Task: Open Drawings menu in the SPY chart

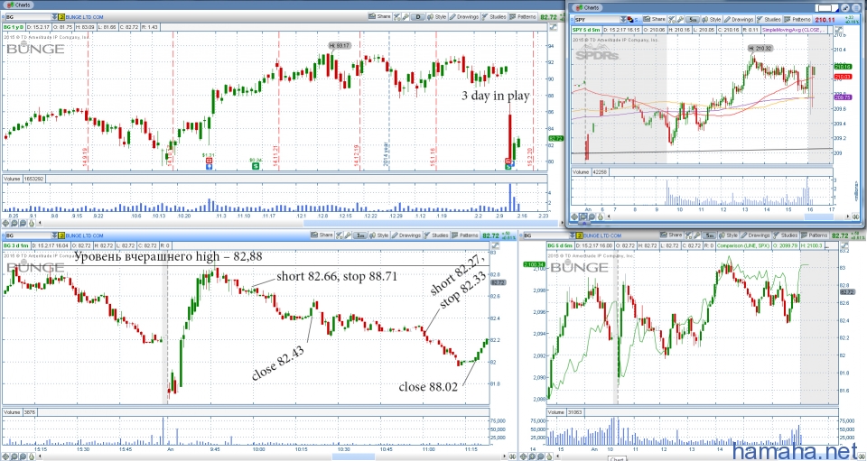Action: point(738,19)
